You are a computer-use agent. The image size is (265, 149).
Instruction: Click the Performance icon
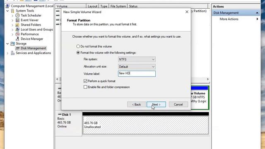pyautogui.click(x=17, y=34)
